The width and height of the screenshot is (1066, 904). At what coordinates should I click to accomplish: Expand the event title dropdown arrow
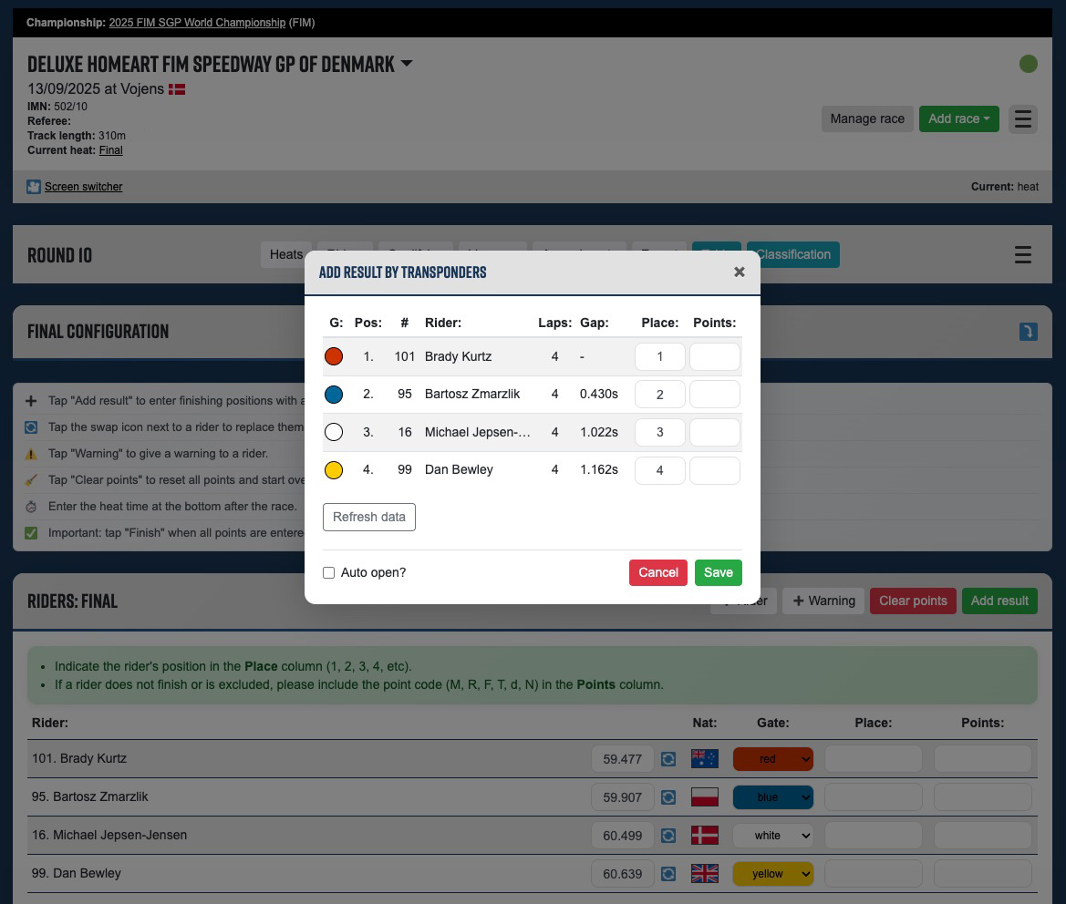pos(407,64)
